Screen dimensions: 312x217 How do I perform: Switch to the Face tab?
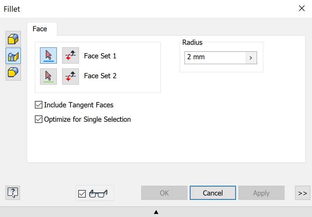(x=40, y=29)
